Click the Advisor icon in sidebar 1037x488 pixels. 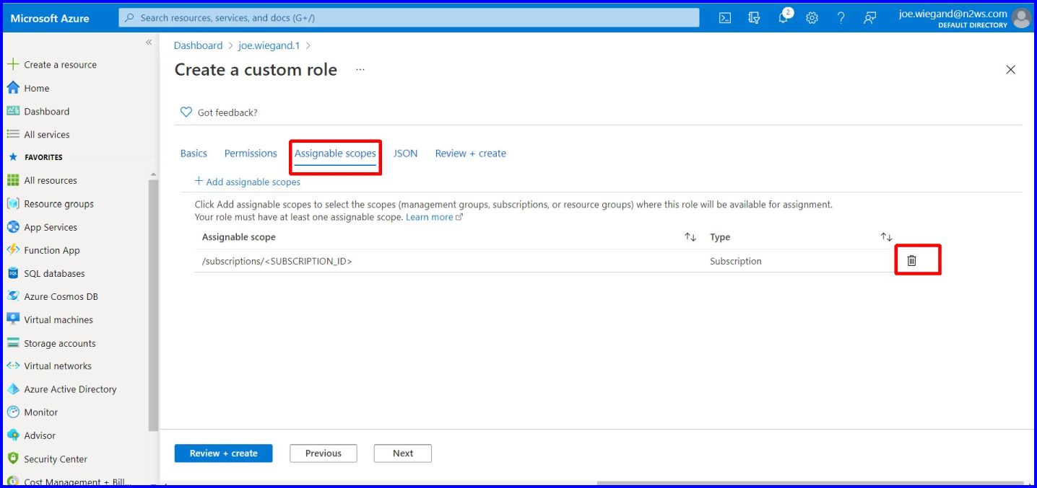pyautogui.click(x=13, y=435)
